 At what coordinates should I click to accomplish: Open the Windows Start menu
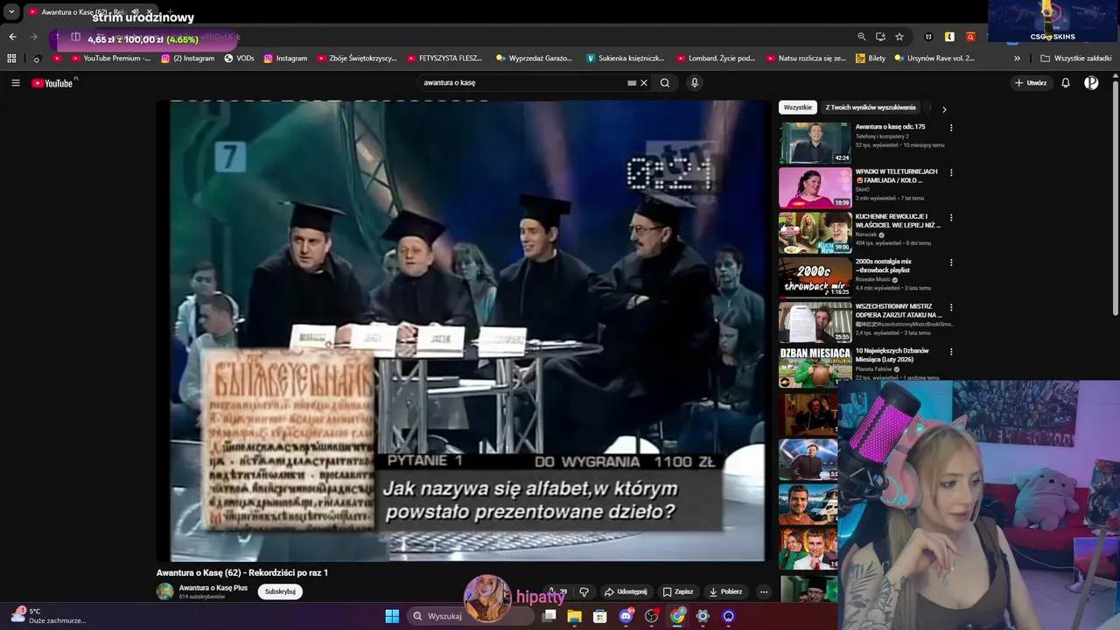392,616
